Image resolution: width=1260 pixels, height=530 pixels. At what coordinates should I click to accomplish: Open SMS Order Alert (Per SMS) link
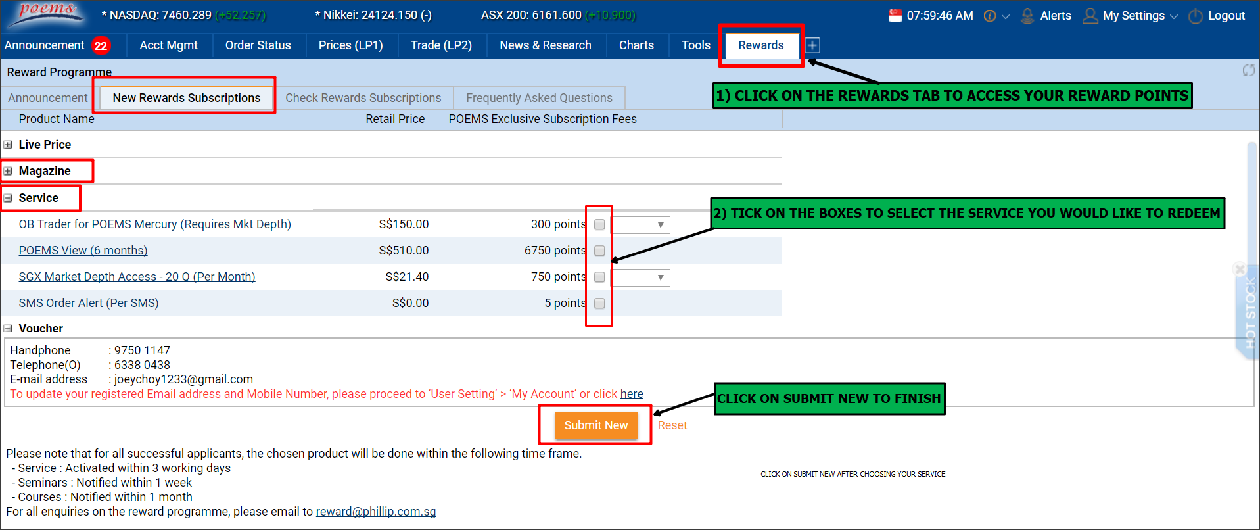click(89, 303)
